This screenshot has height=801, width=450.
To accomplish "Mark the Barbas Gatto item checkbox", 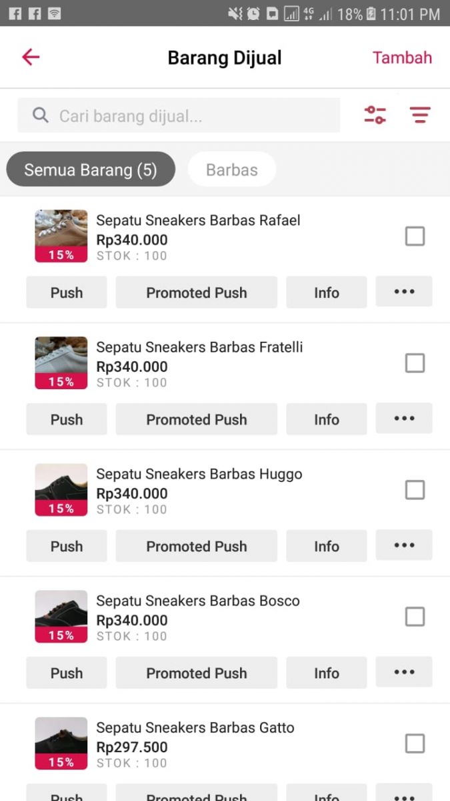I will [x=415, y=744].
